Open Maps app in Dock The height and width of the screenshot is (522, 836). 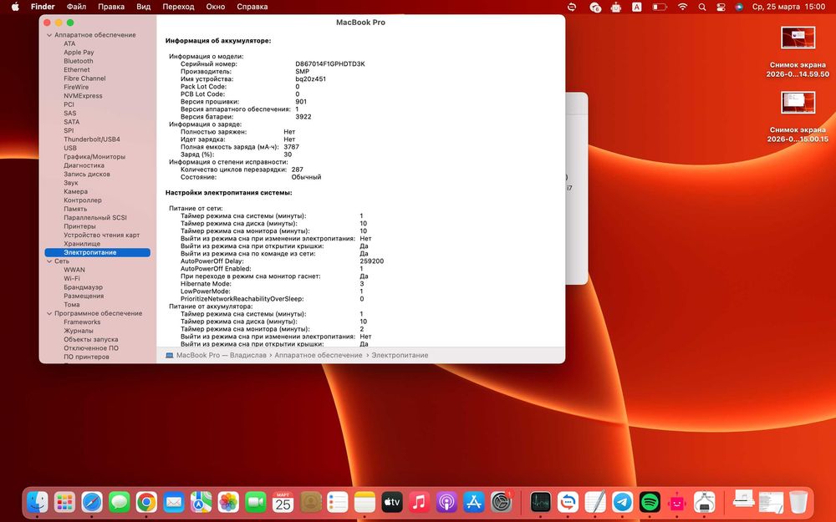[x=201, y=502]
